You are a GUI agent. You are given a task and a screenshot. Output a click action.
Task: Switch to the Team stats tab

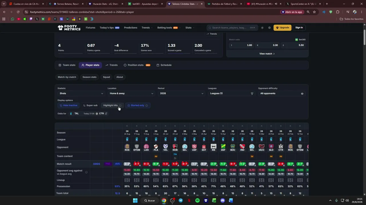coord(67,65)
